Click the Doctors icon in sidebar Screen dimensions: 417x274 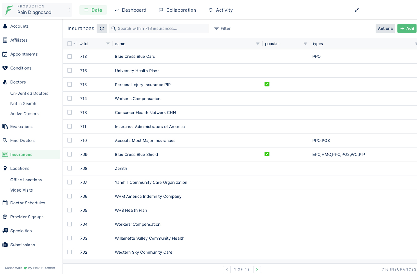coord(5,82)
